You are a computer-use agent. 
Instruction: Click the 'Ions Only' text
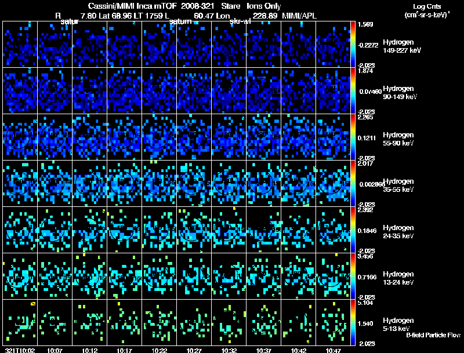[264, 6]
